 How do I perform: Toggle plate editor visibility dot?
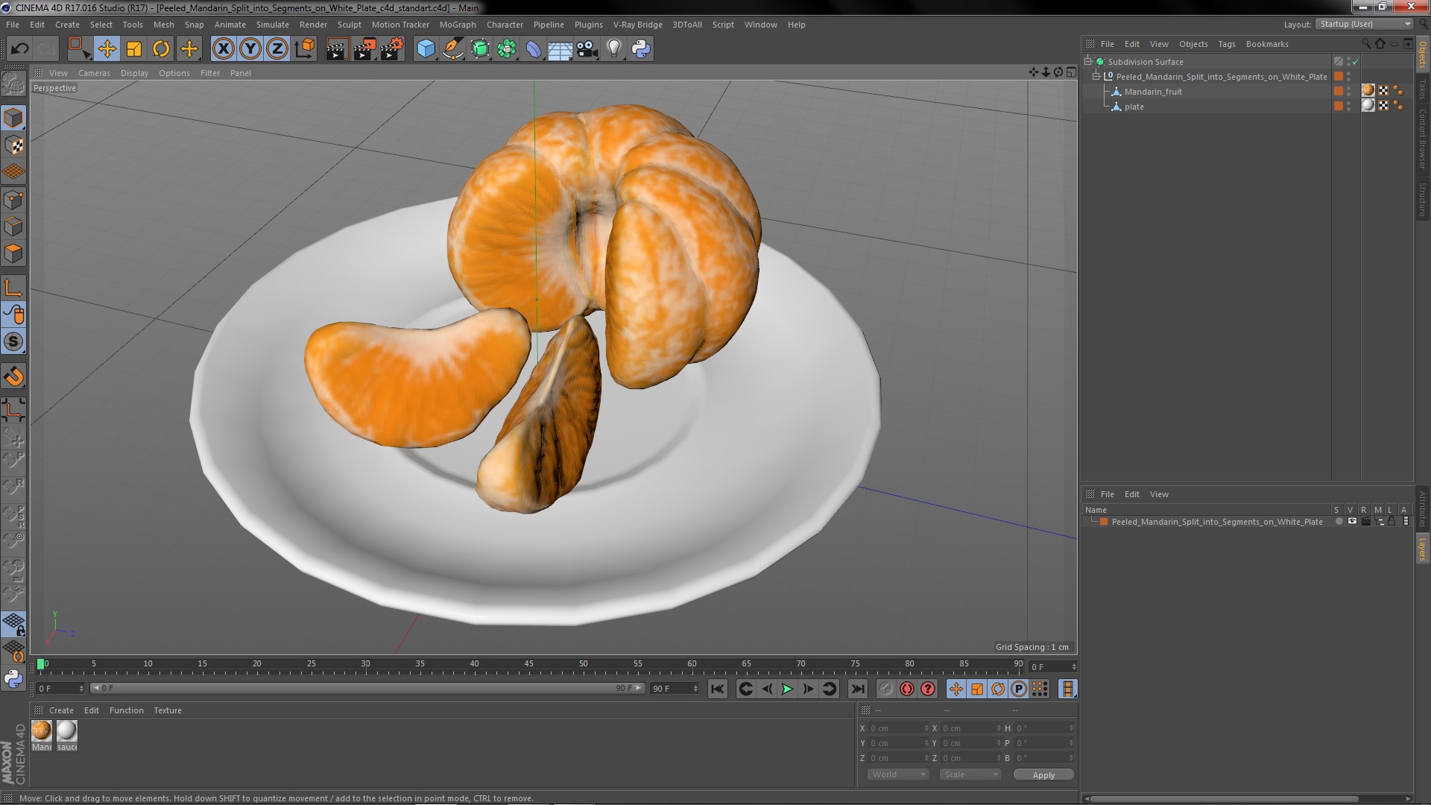[x=1349, y=104]
